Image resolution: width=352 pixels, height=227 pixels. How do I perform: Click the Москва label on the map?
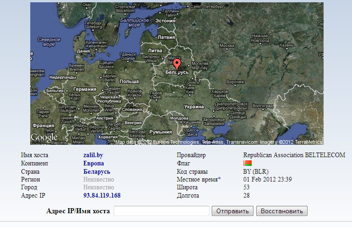(227, 45)
